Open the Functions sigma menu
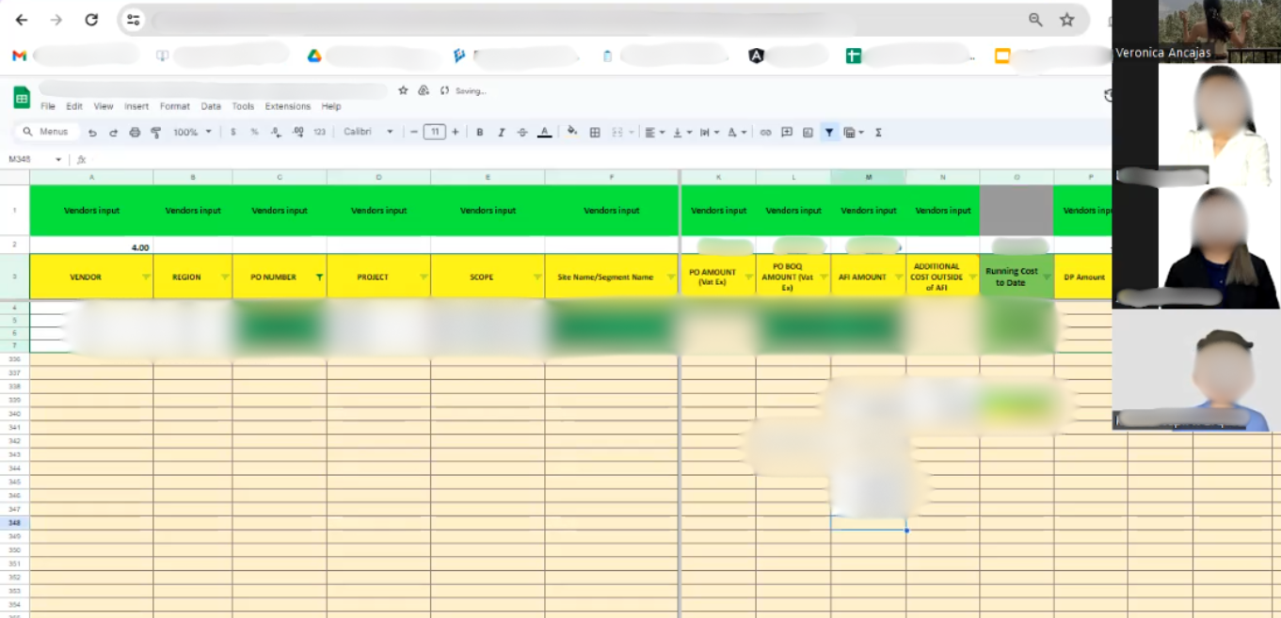The height and width of the screenshot is (618, 1281). (x=878, y=133)
